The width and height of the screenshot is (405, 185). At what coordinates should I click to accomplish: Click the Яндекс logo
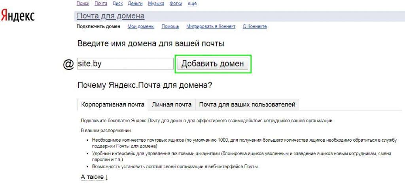click(x=17, y=15)
